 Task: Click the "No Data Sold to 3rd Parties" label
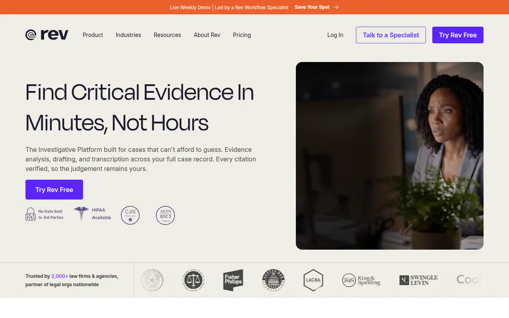pos(51,214)
